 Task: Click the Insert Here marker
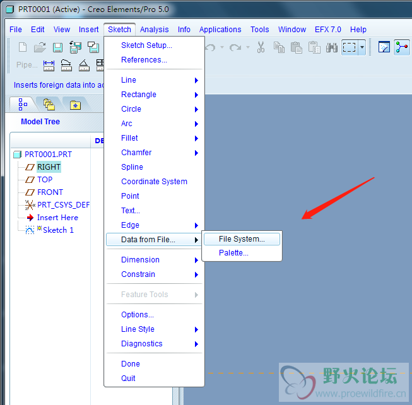57,218
